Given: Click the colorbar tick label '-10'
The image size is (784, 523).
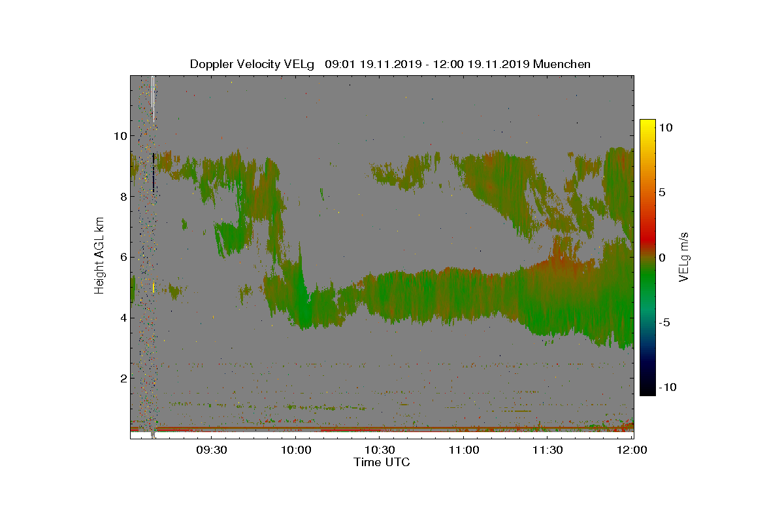Looking at the screenshot, I should click(x=667, y=387).
